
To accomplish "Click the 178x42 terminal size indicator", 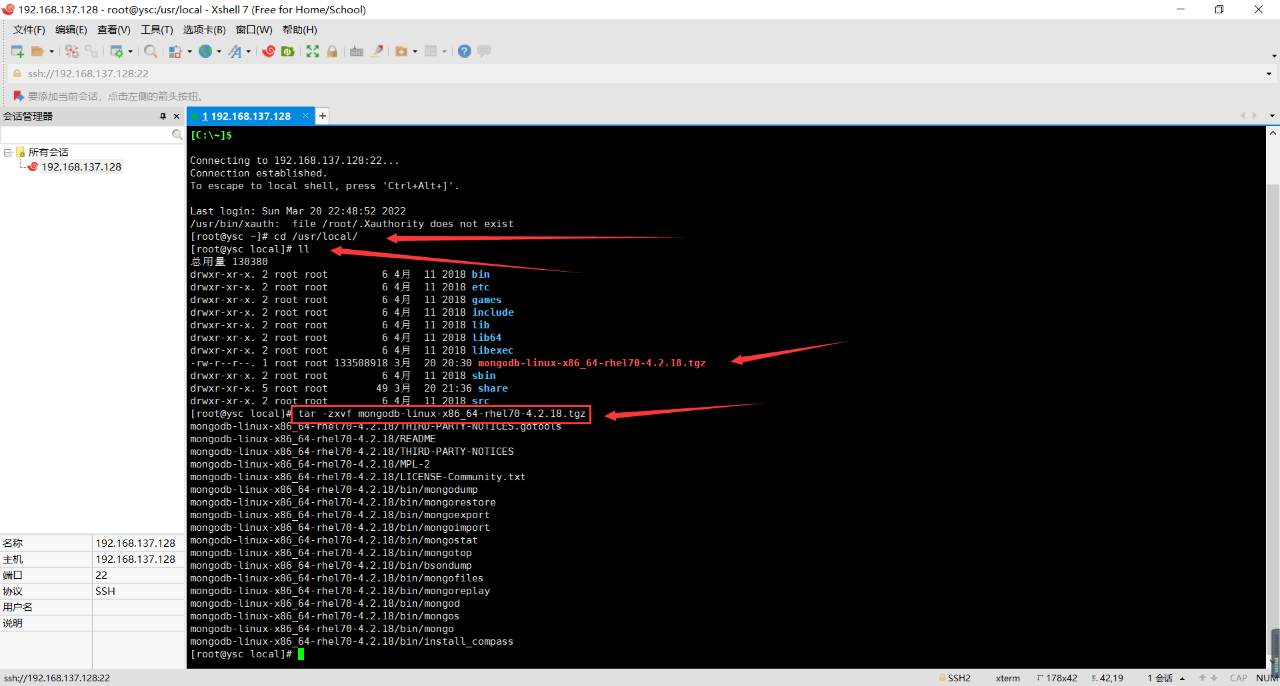I will (x=1057, y=678).
